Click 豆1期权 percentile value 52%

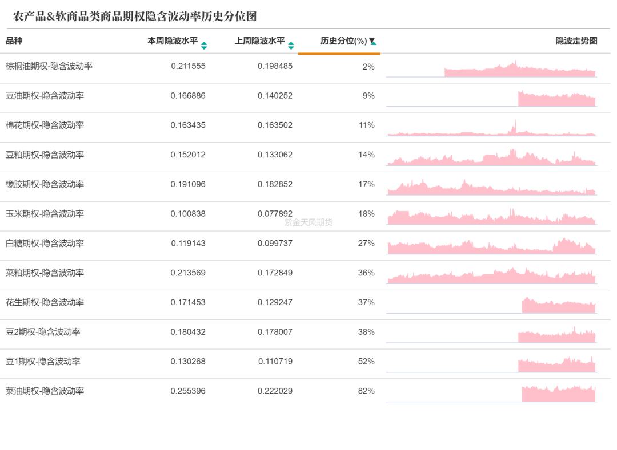point(366,362)
